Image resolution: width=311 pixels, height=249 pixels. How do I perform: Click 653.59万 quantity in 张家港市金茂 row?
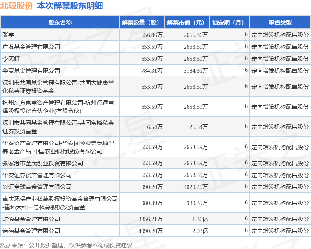152,163
